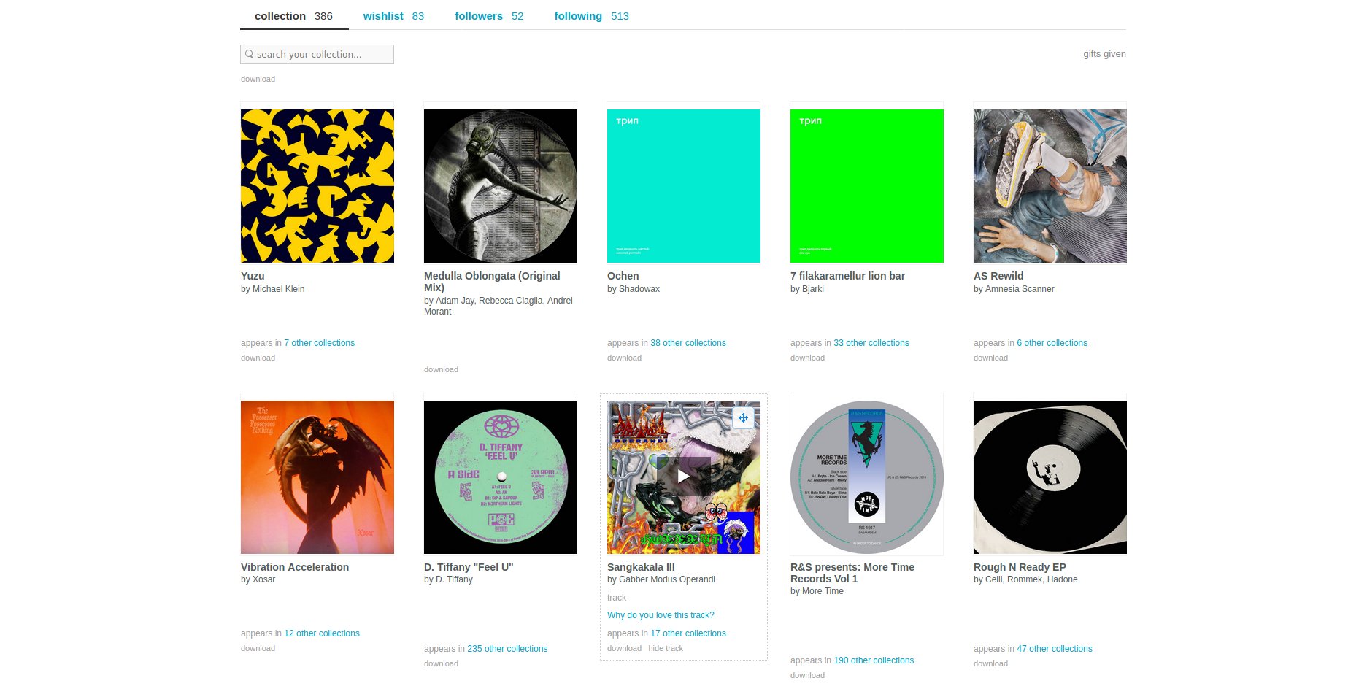This screenshot has height=686, width=1367.
Task: Click the "by Michael Klein" artist text
Action: [x=273, y=289]
